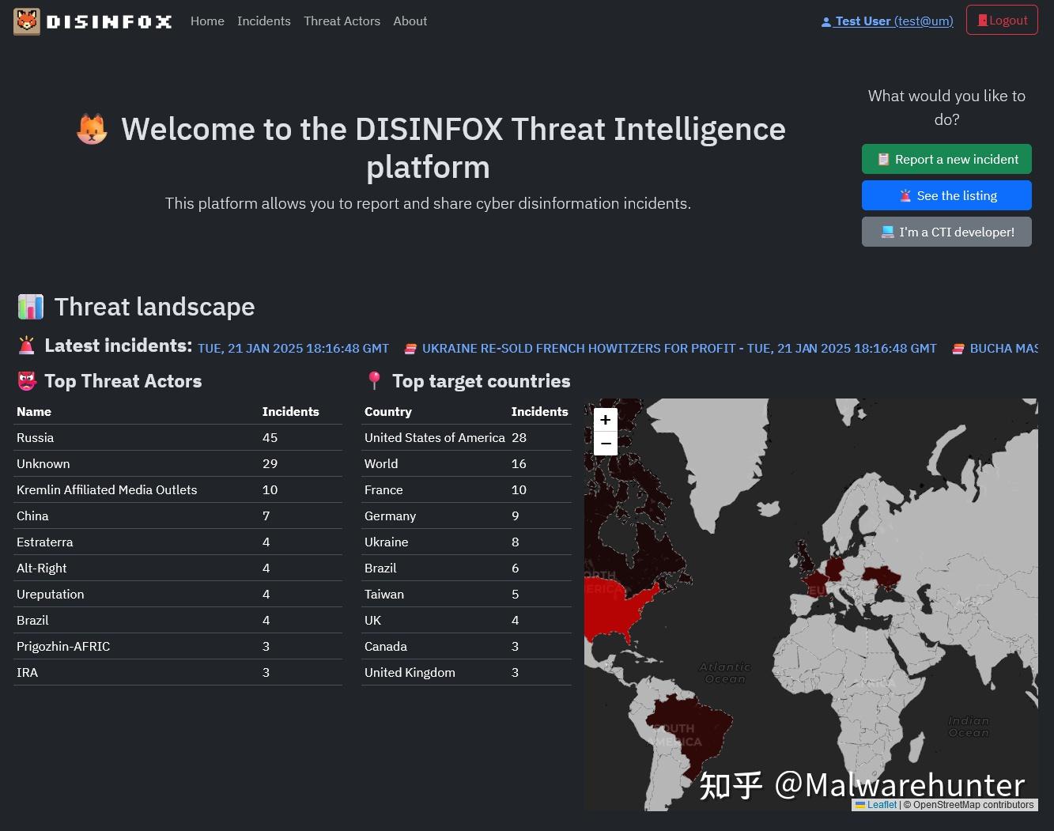Viewport: 1054px width, 831px height.
Task: Click the See the listing button
Action: pyautogui.click(x=946, y=195)
